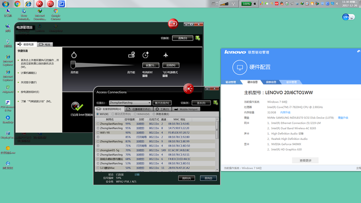Click the Lenovo hardware configuration monitor icon
Viewport: 361px width, 203px height.
pyautogui.click(x=240, y=68)
